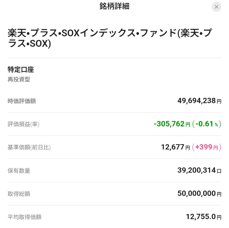This screenshot has width=229, height=228.
Task: Click the 12,755.0円 average acquisition price
Action: pos(204,217)
